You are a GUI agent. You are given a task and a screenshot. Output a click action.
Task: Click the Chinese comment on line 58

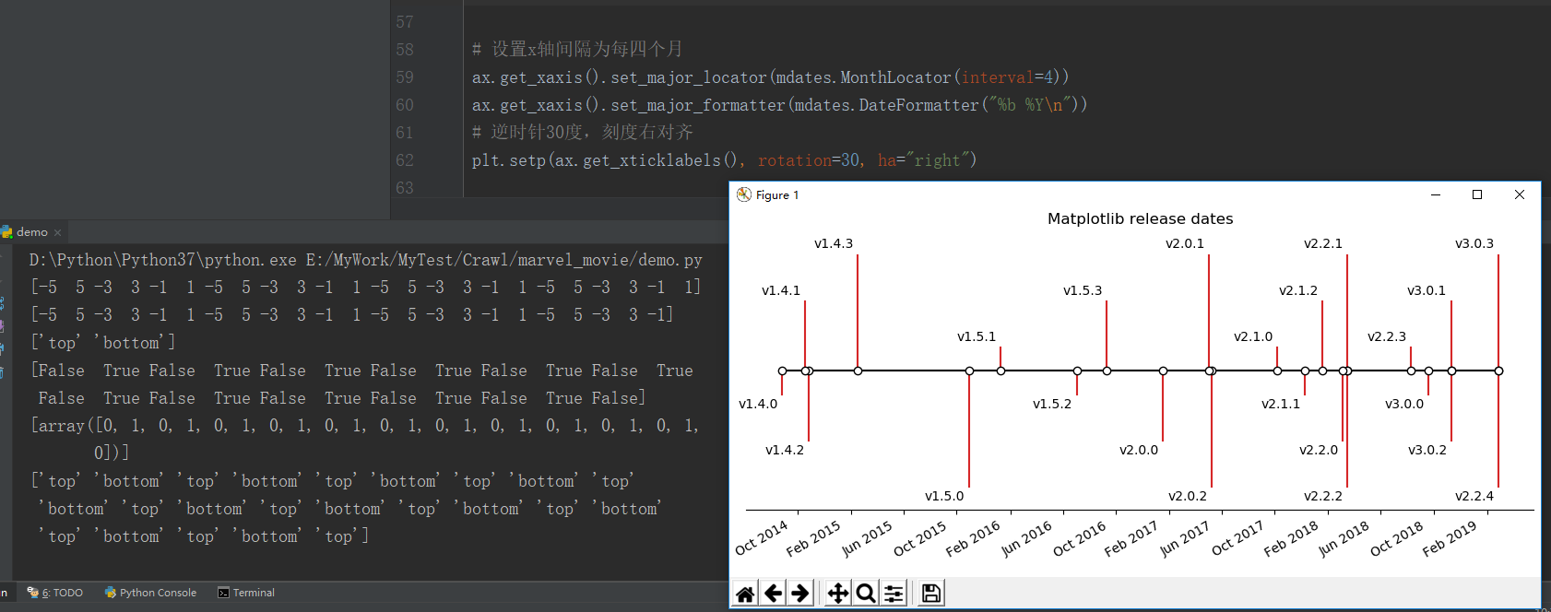[577, 49]
